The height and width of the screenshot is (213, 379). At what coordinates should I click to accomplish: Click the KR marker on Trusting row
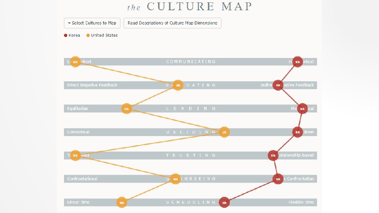pyautogui.click(x=273, y=155)
